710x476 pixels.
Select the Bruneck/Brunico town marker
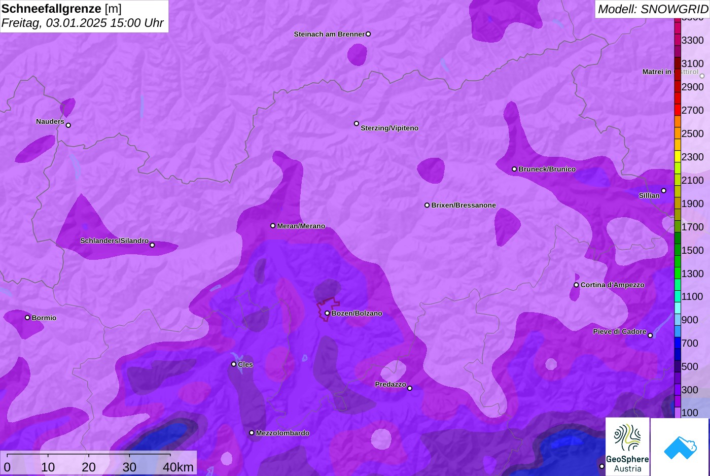(514, 169)
